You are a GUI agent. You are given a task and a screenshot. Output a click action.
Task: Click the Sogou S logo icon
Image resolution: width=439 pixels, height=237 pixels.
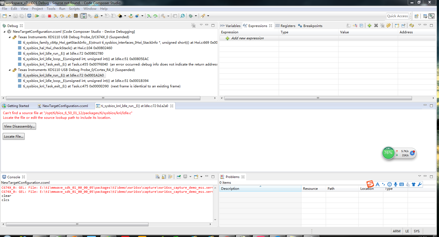click(370, 184)
